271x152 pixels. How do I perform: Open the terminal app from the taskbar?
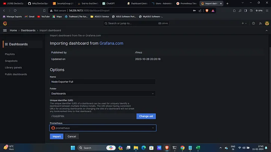click(x=175, y=148)
